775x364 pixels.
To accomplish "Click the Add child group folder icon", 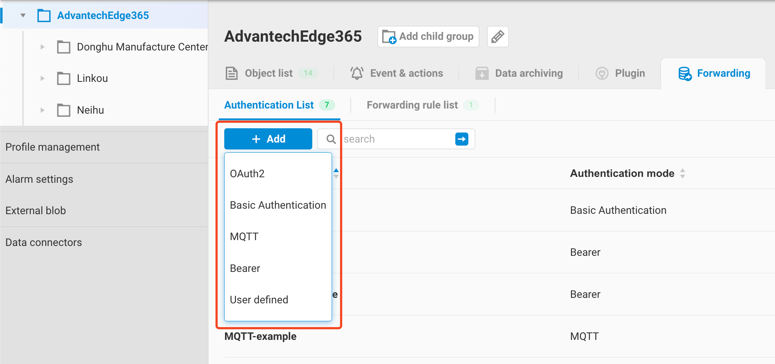I will pos(388,36).
